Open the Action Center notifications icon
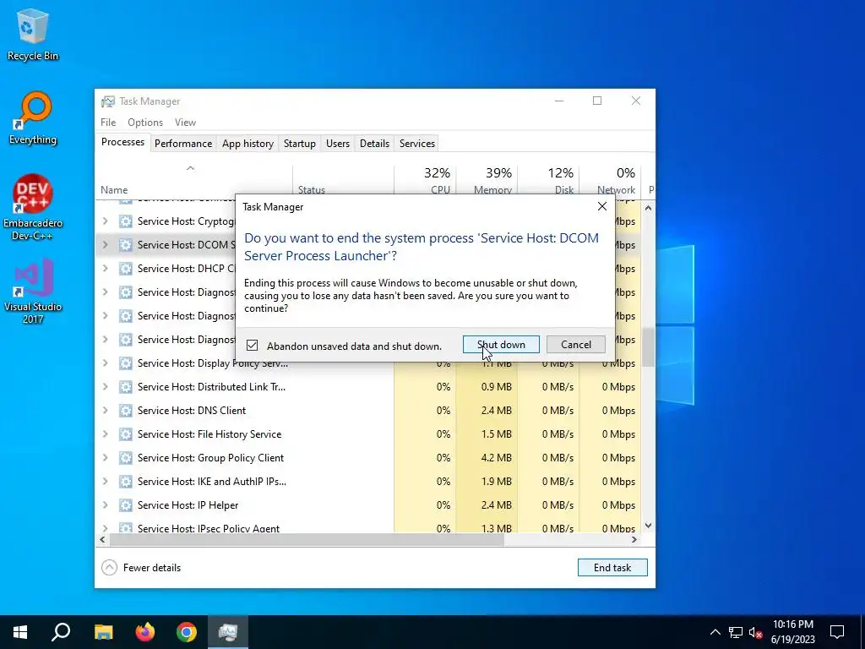The height and width of the screenshot is (649, 865). [837, 632]
